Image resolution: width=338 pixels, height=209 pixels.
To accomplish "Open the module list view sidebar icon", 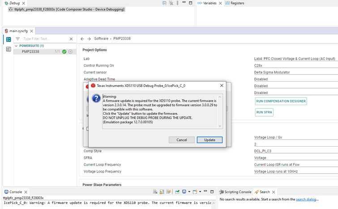I will click(9, 39).
